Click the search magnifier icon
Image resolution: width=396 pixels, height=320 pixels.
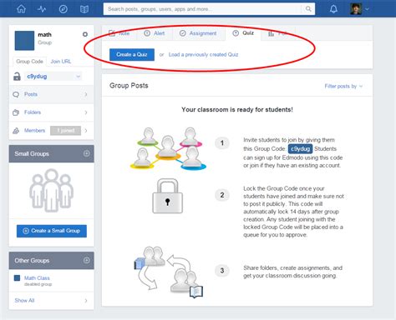(x=308, y=9)
